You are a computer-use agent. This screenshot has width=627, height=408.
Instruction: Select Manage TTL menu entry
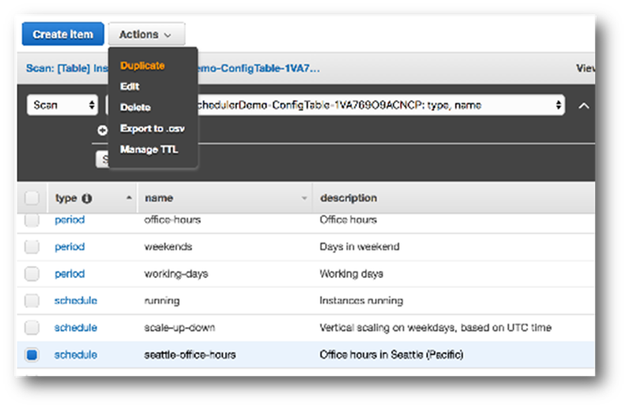149,150
